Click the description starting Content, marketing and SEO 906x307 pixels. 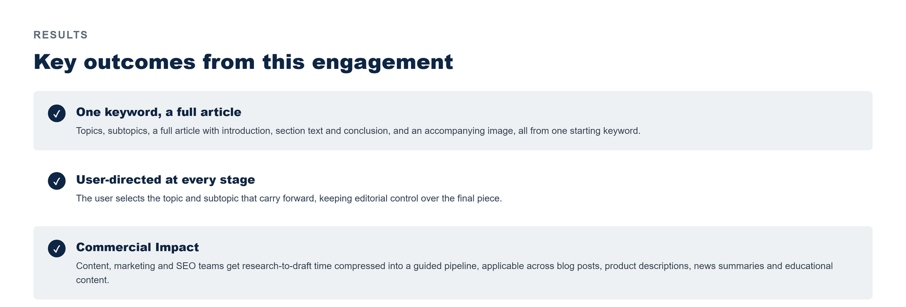coord(454,273)
